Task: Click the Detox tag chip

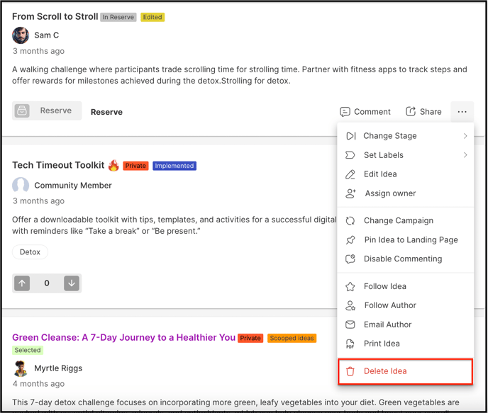Action: [x=30, y=252]
